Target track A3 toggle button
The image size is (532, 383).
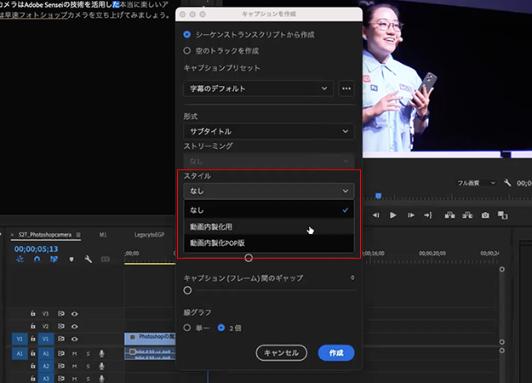(x=45, y=378)
